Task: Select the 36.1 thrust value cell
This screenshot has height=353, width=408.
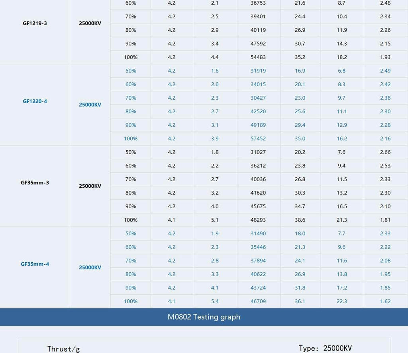Action: pyautogui.click(x=300, y=301)
